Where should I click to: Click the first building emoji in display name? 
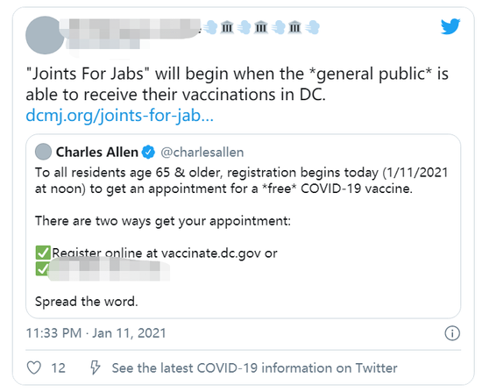pyautogui.click(x=227, y=27)
